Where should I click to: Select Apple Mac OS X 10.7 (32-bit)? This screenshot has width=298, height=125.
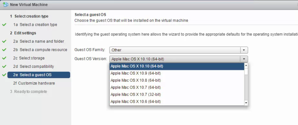coord(177,95)
